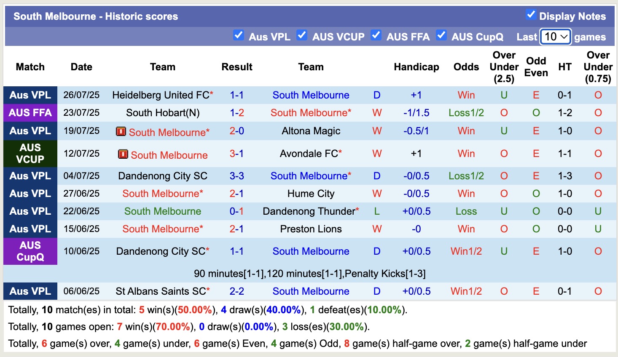The width and height of the screenshot is (618, 357).
Task: Select the Aus VPL badge on the St Albans Saints row
Action: pos(30,291)
